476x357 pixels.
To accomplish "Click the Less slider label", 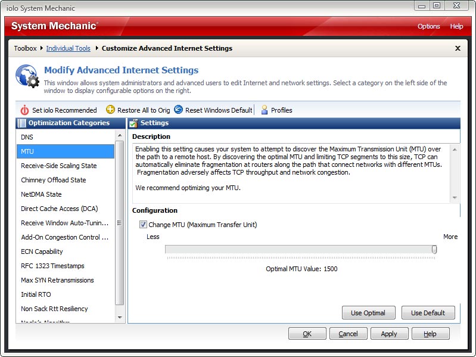I will pos(153,237).
